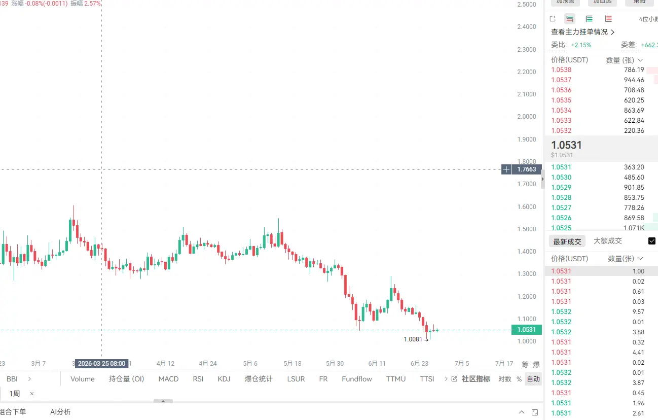This screenshot has width=658, height=420.
Task: Expand the 数量(张) dropdown in order book header
Action: (x=625, y=60)
